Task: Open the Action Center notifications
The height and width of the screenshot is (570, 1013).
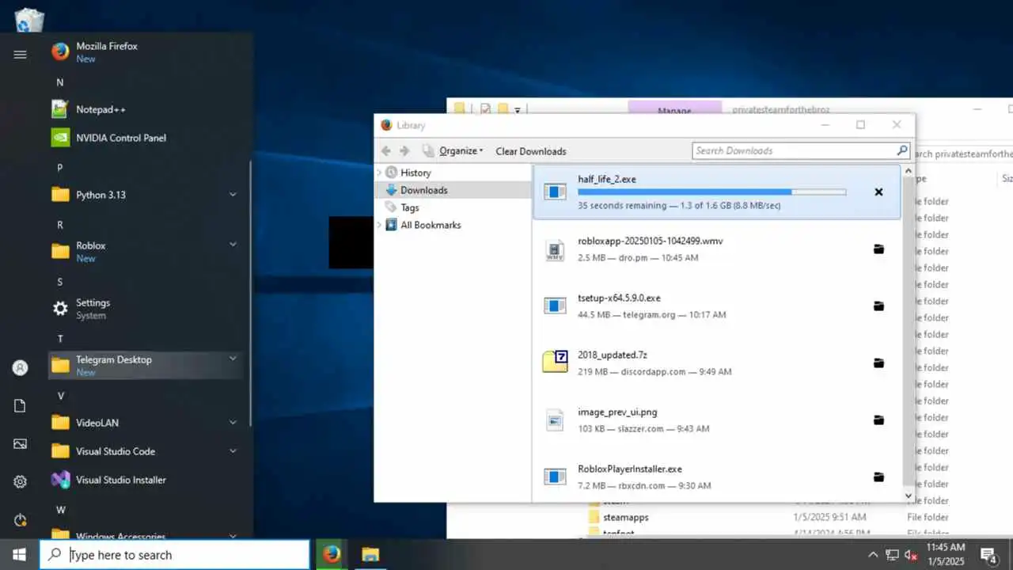Action: tap(988, 555)
